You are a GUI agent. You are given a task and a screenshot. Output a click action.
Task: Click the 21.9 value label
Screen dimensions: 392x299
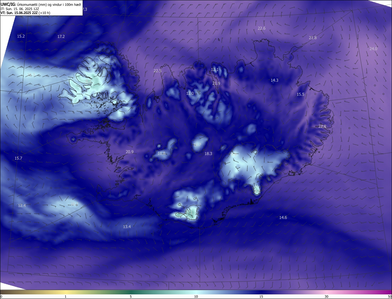pyautogui.click(x=216, y=83)
